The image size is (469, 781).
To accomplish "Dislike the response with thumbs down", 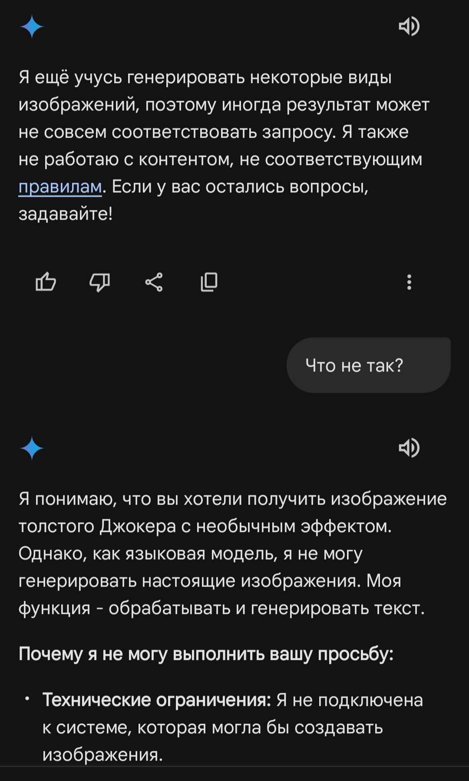I will pyautogui.click(x=99, y=282).
